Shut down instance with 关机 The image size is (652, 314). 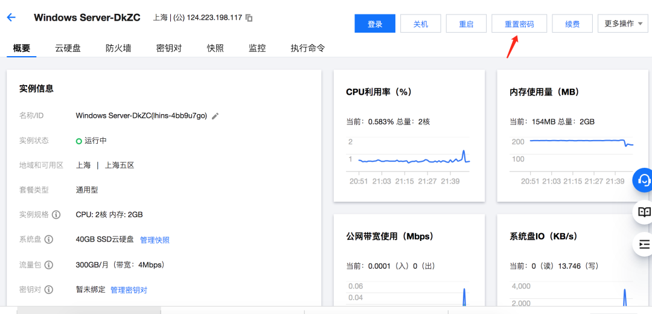point(420,24)
